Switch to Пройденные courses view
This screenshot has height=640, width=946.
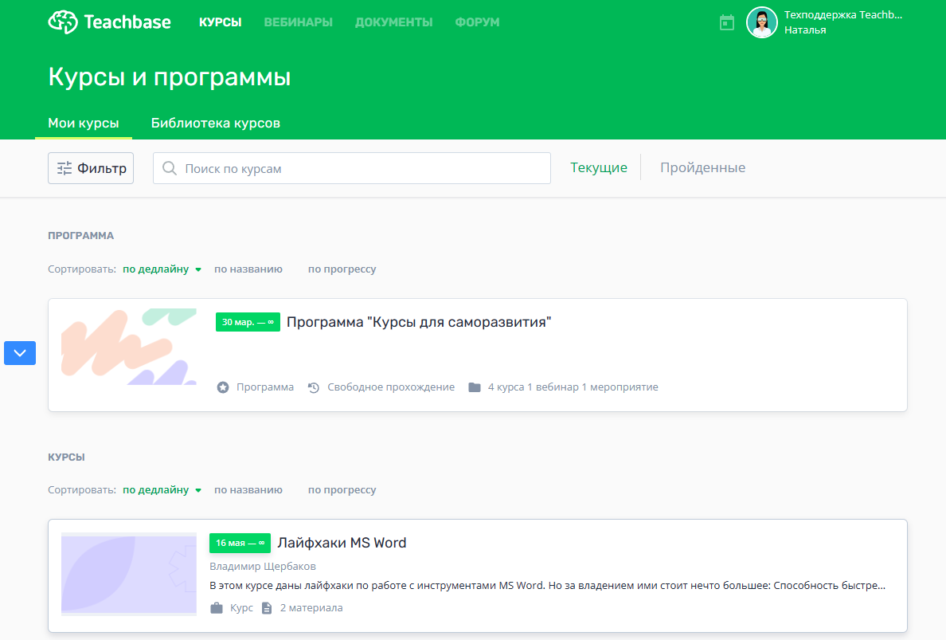tap(702, 167)
